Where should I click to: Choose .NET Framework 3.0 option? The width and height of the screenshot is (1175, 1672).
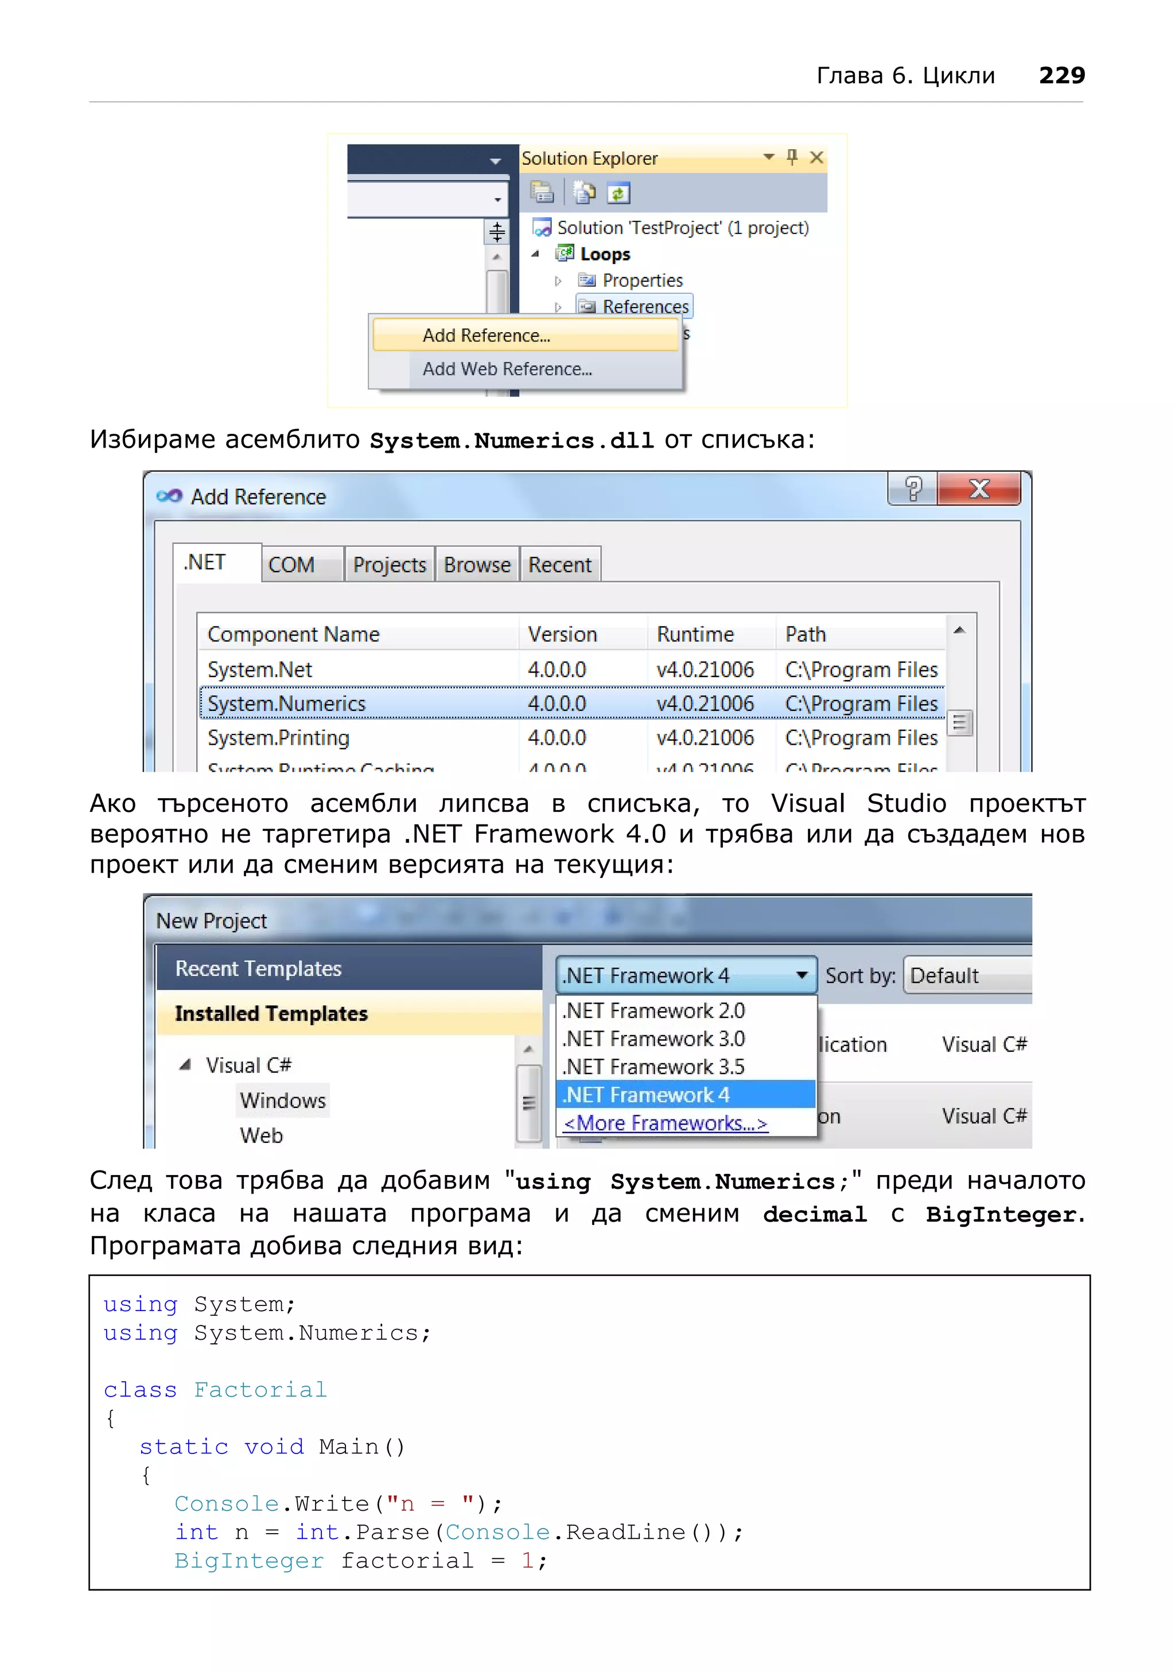(x=686, y=1038)
